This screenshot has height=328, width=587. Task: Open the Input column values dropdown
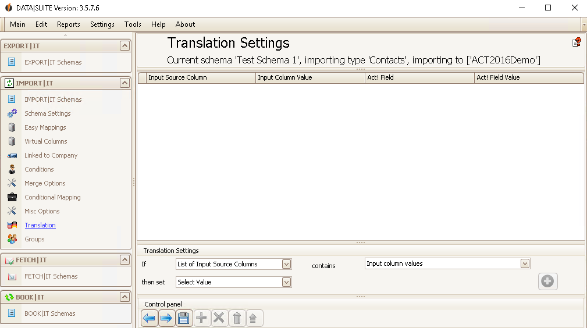(525, 263)
